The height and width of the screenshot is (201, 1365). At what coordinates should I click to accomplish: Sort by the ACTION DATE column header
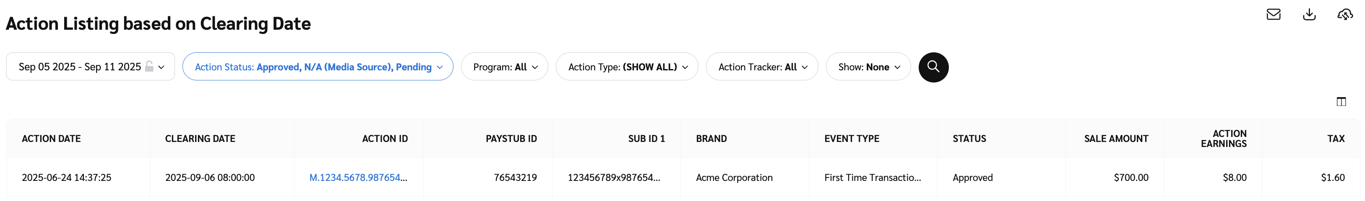point(52,139)
